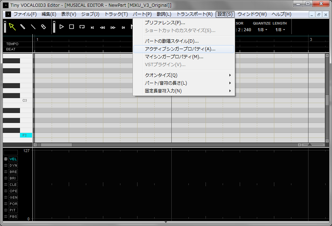The image size is (332, 226).
Task: Click the piano roll horizontal scrollbar thumb
Action: (56, 145)
